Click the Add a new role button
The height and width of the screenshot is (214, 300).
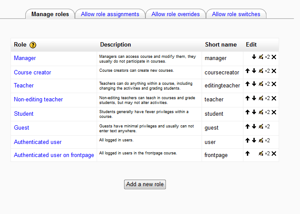[x=145, y=184]
